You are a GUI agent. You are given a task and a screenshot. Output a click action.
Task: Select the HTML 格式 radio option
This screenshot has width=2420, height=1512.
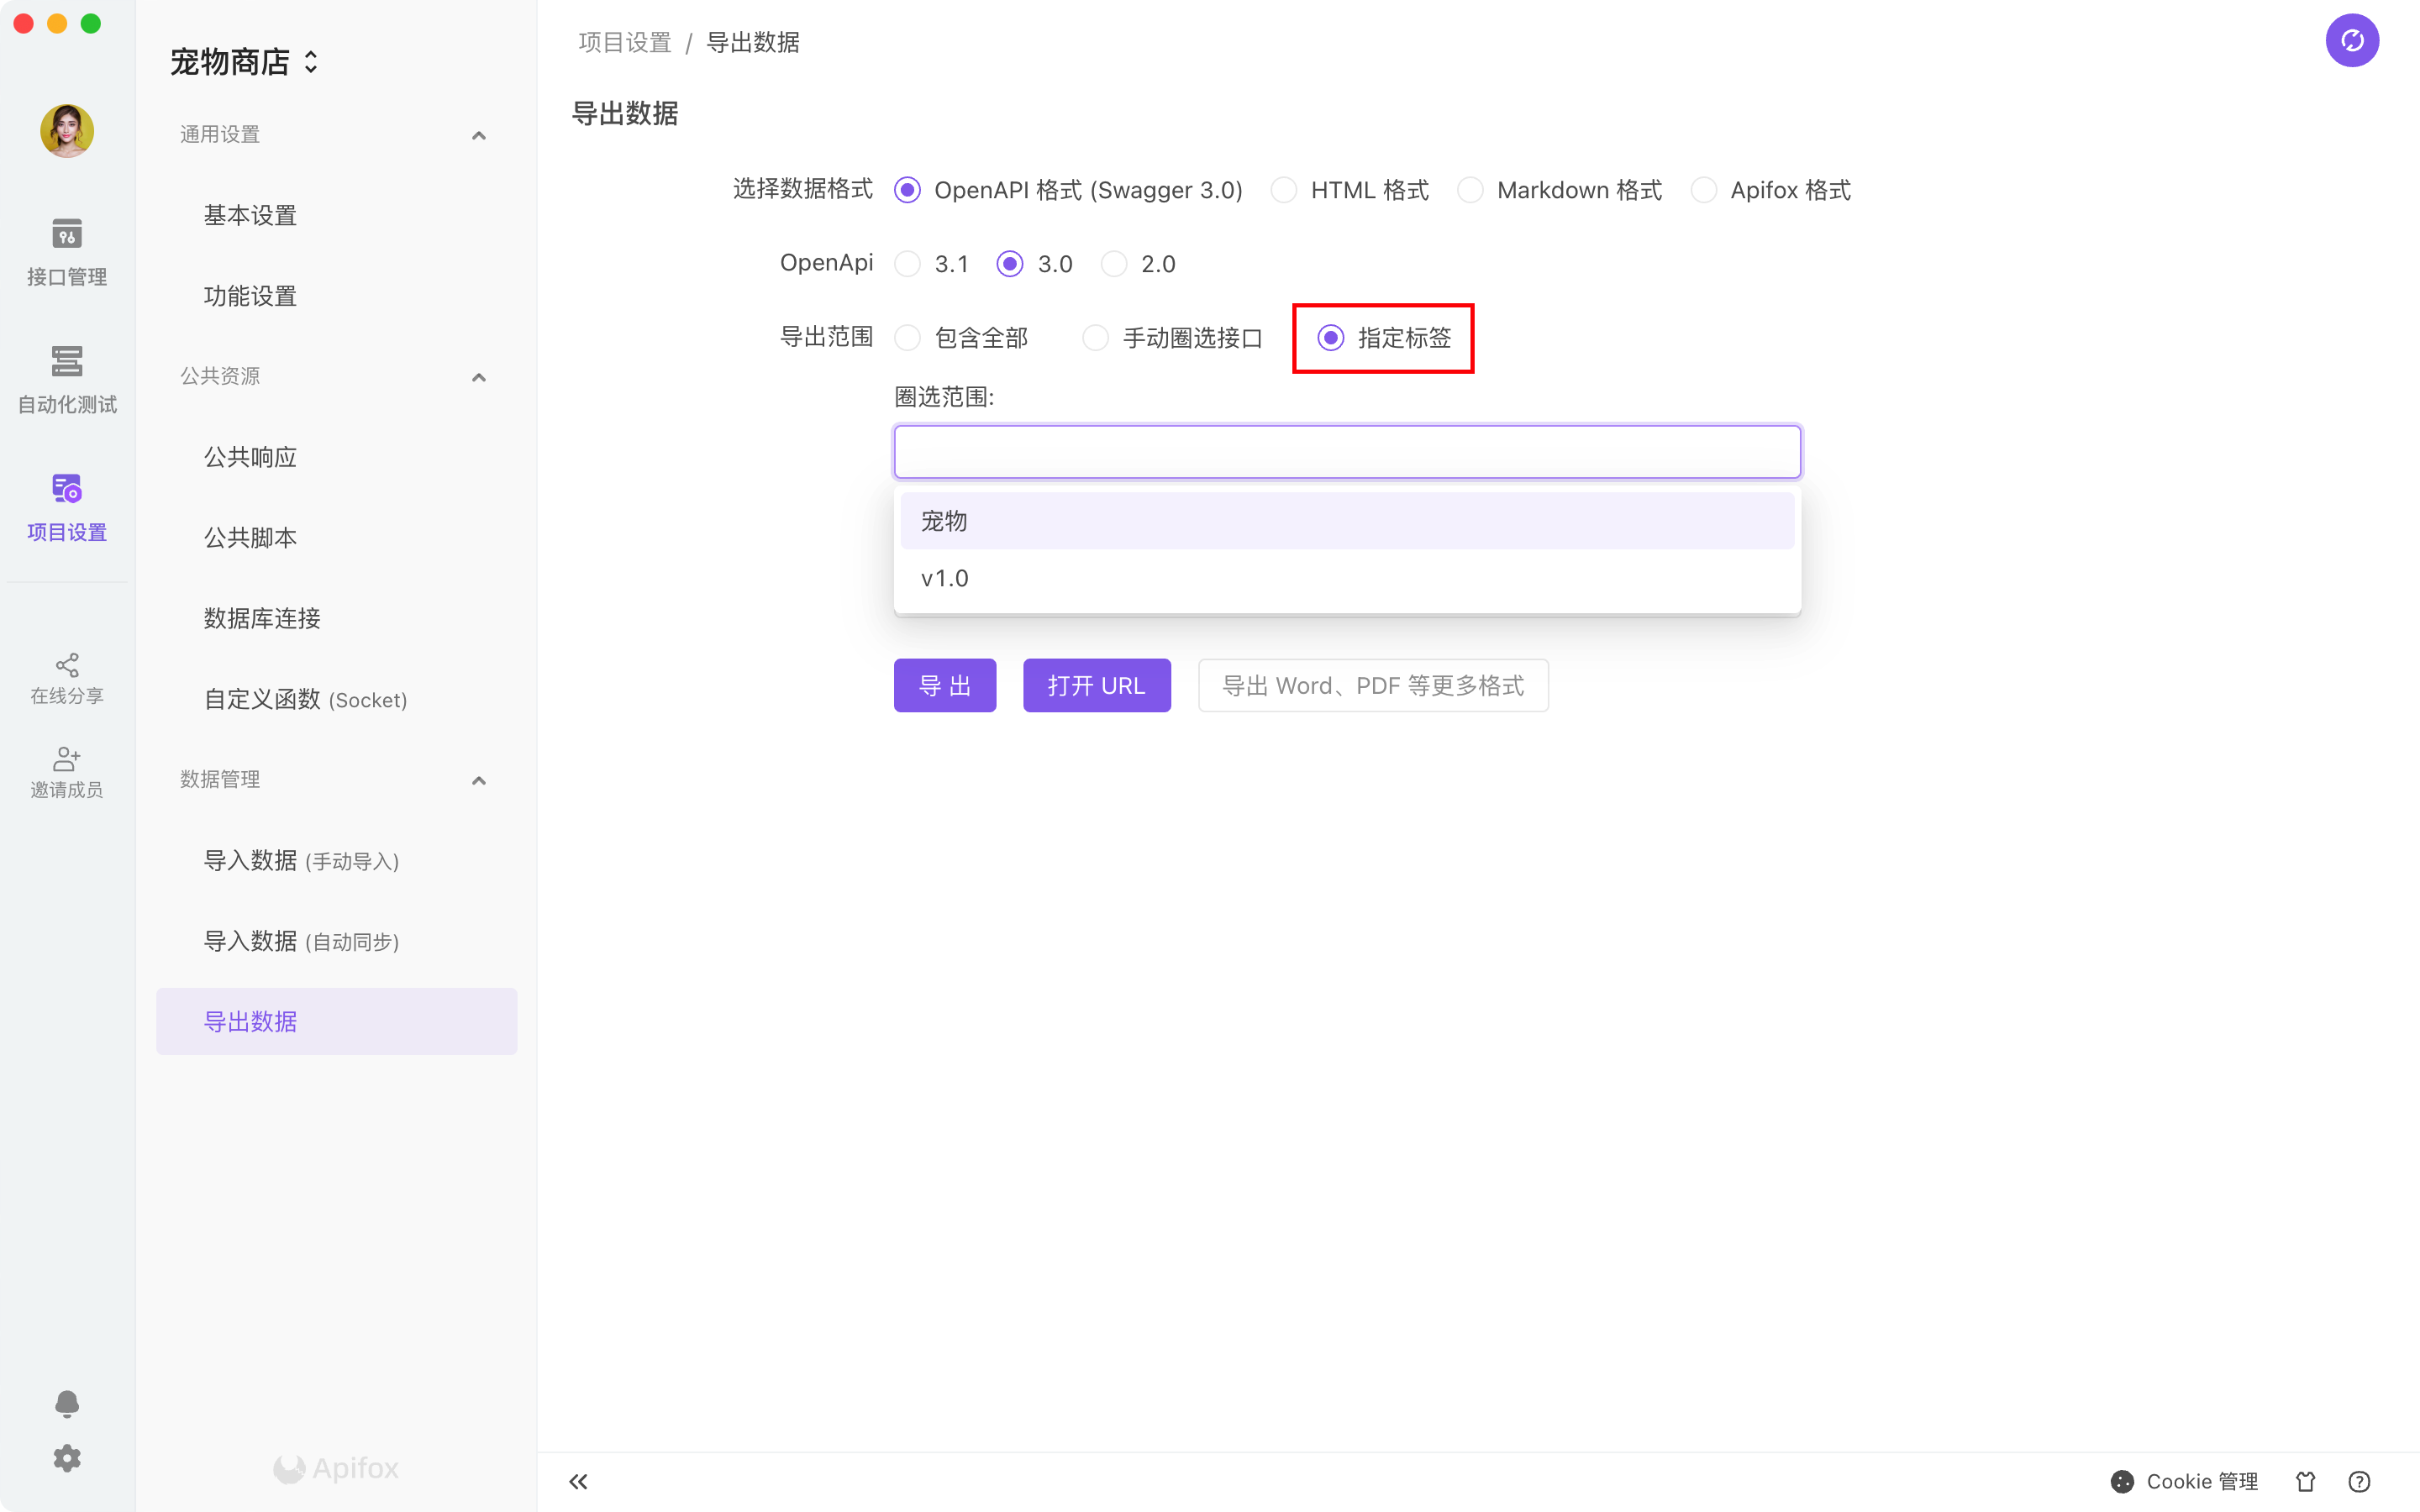coord(1284,190)
